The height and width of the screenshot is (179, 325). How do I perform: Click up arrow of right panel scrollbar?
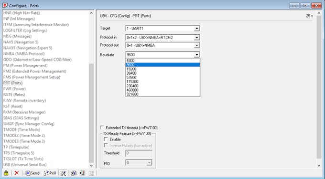coord(319,13)
